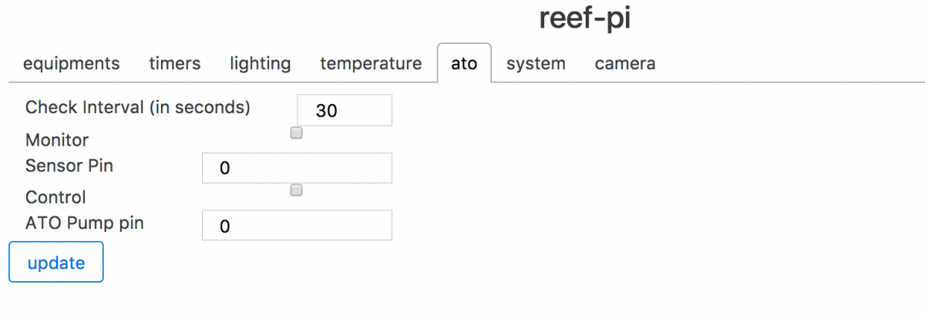Click the Sensor Pin text label
The width and height of the screenshot is (925, 319).
pos(69,165)
